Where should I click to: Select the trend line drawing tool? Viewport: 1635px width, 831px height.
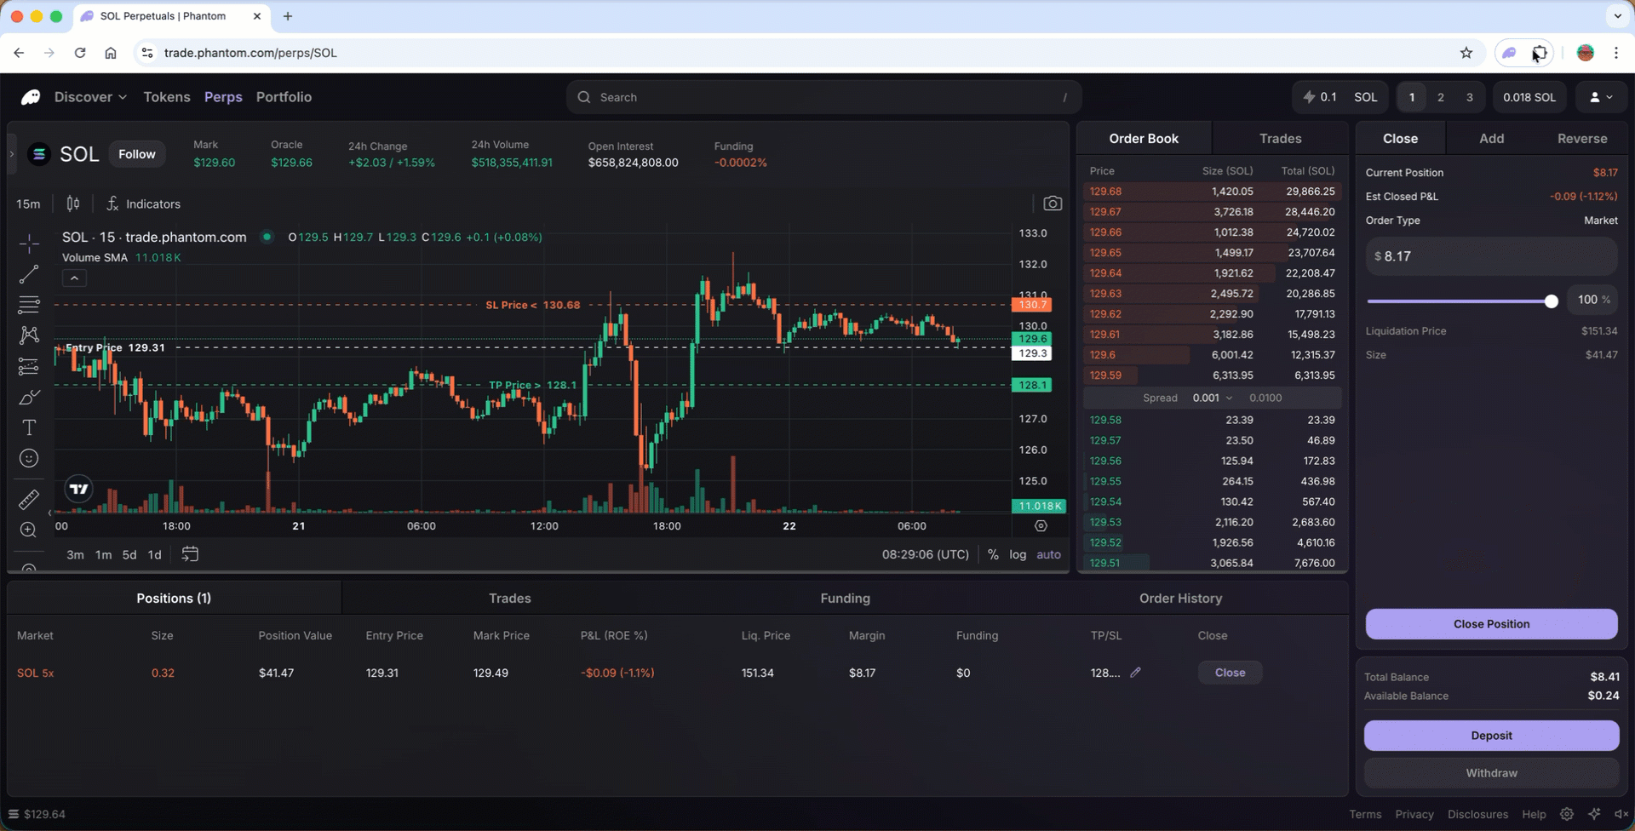[x=29, y=274]
